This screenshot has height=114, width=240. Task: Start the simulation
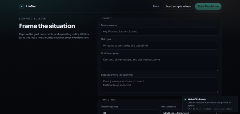coord(208,7)
